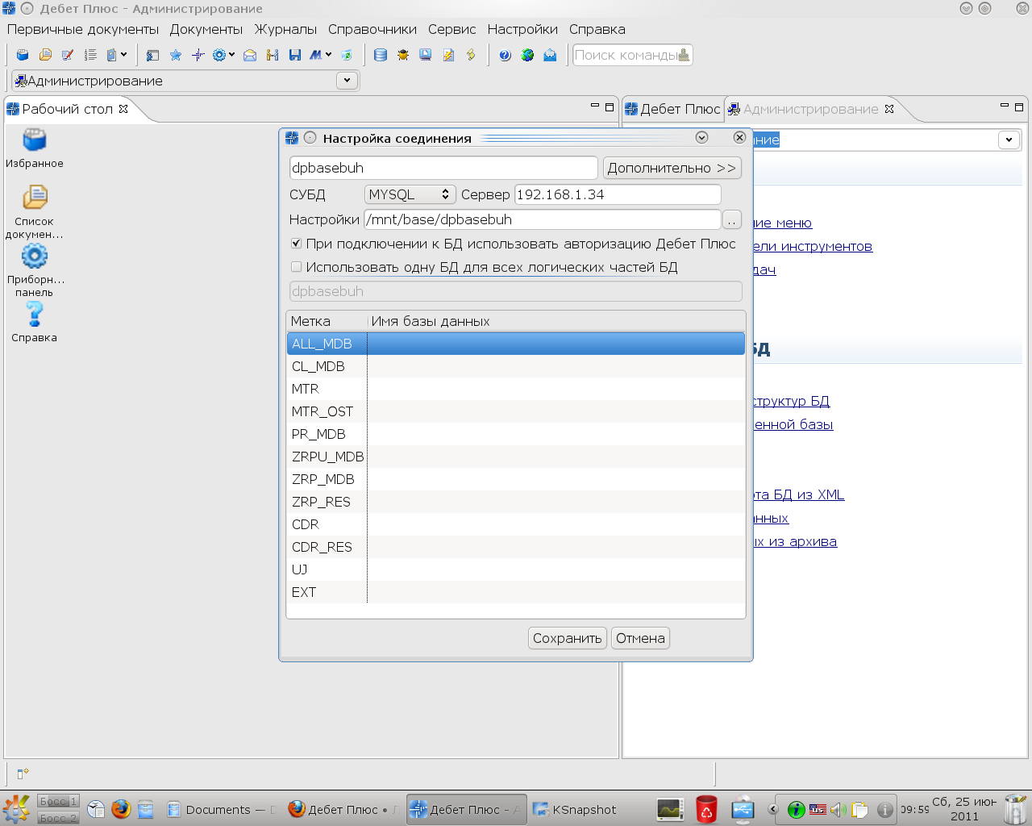
Task: Open the Справка desktop icon
Action: pos(34,321)
